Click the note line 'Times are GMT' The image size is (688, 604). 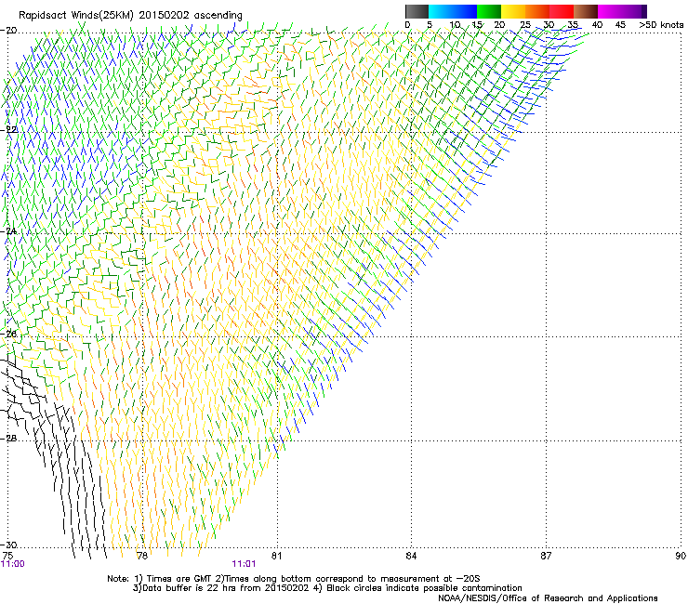(x=179, y=579)
